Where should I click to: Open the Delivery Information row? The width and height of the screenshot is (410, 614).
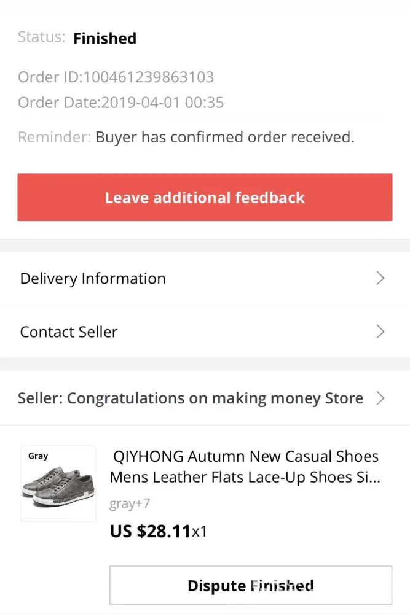pos(93,279)
